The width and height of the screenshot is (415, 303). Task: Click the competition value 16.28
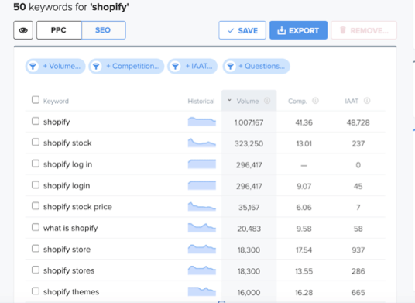tap(304, 292)
